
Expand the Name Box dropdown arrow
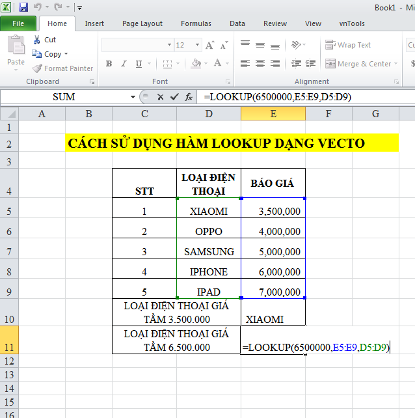tap(133, 97)
